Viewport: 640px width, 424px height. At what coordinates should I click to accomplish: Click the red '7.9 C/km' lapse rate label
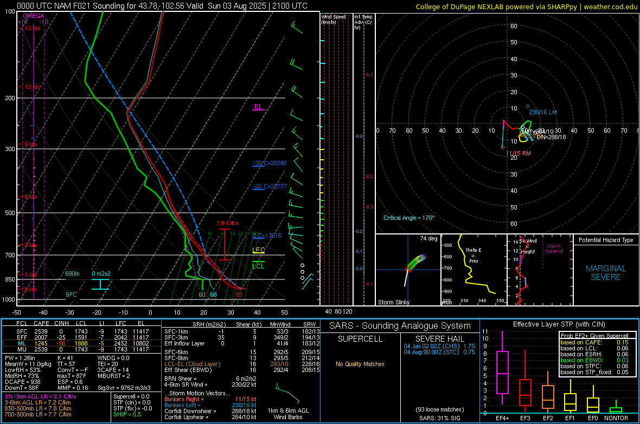point(227,224)
